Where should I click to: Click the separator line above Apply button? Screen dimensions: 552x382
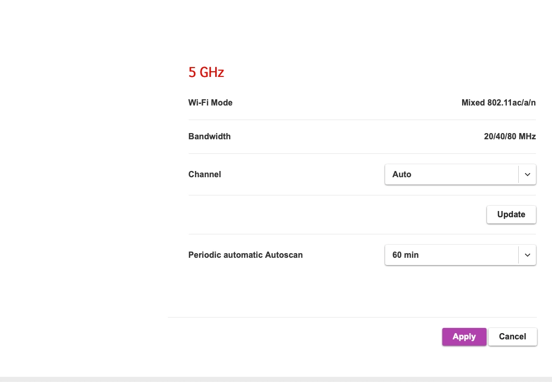pos(352,318)
